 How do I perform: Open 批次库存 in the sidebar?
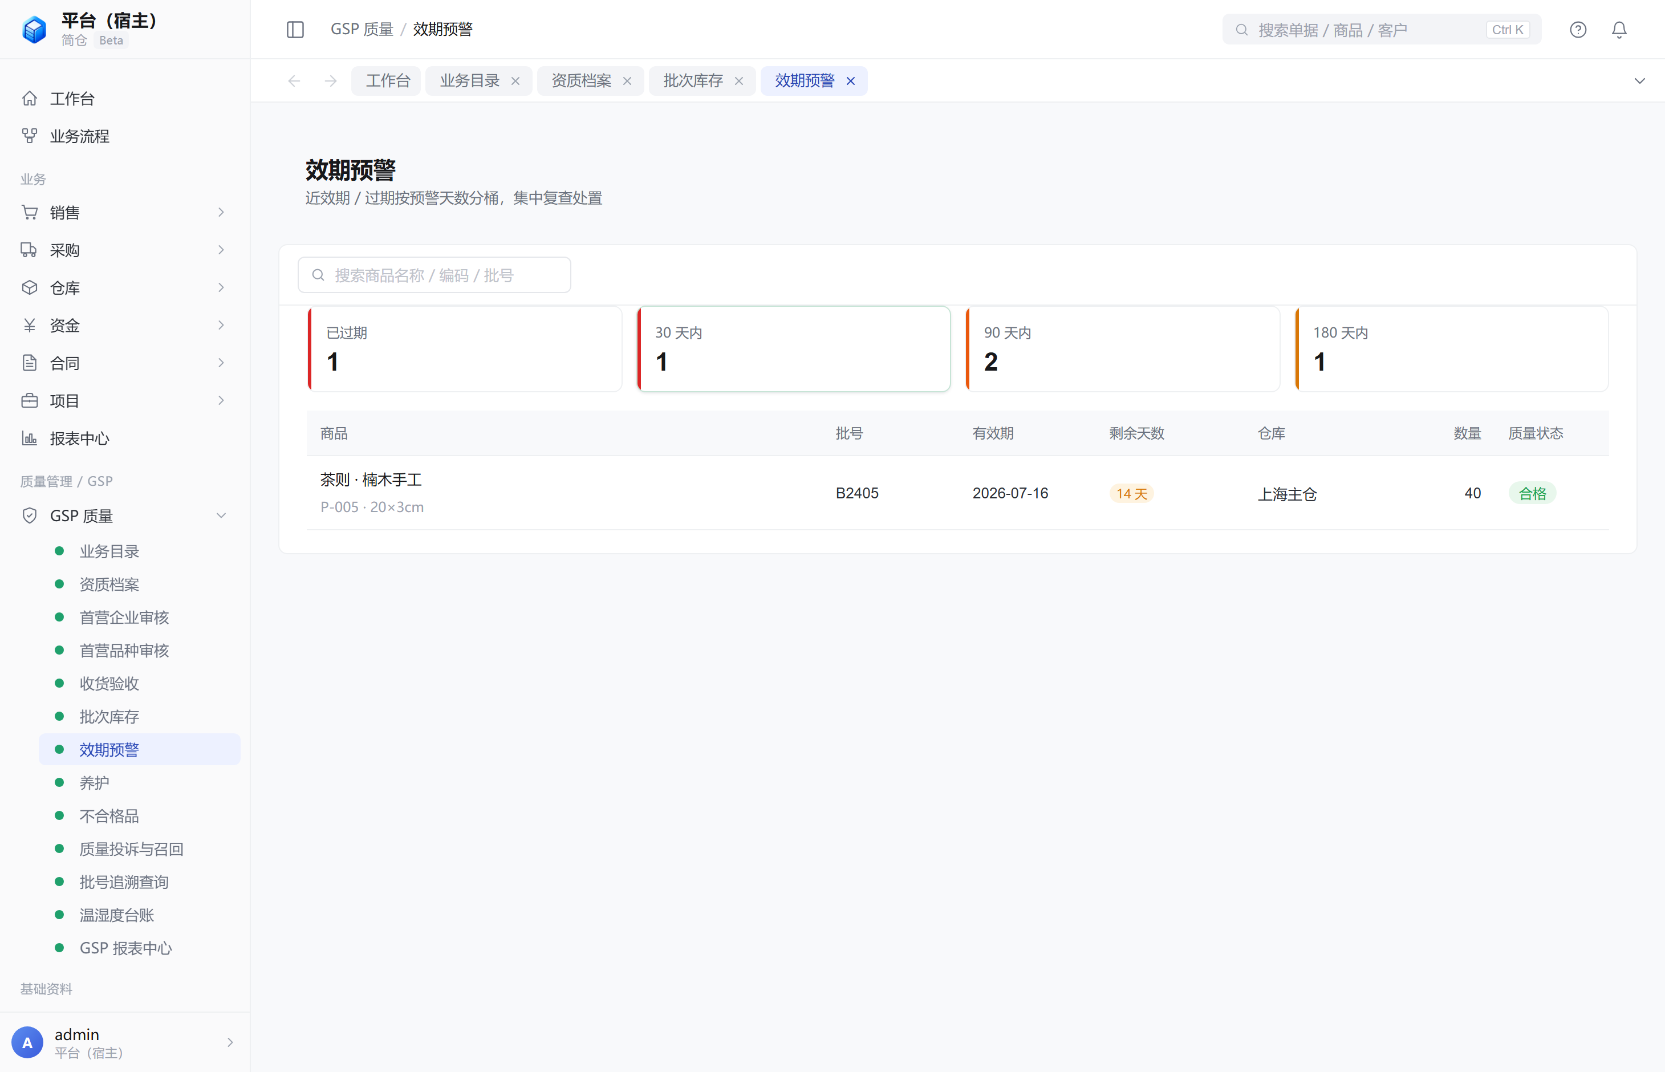coord(139,716)
